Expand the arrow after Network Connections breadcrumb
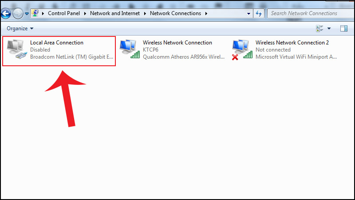 coord(206,13)
